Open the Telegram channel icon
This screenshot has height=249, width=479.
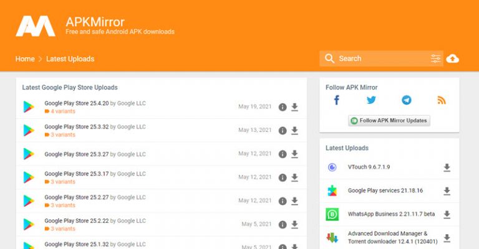406,100
